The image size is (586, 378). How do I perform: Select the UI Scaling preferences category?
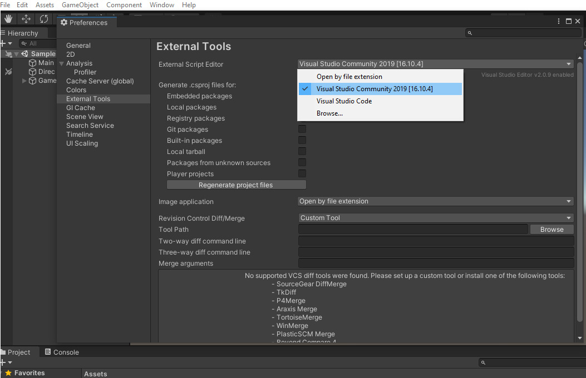[82, 143]
